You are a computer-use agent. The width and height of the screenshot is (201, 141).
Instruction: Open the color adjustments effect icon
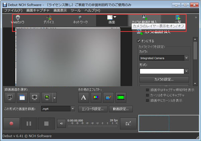96,98
